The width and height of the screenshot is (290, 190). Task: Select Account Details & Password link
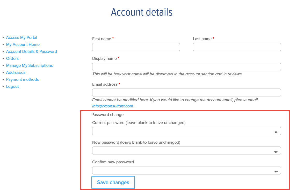[31, 52]
